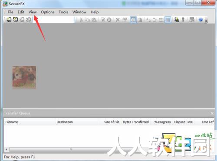
Task: Click the Synchronize toolbar icon
Action: 177,19
